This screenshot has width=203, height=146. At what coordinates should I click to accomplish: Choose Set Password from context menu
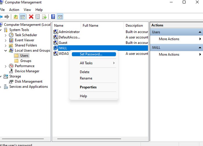click(x=91, y=54)
